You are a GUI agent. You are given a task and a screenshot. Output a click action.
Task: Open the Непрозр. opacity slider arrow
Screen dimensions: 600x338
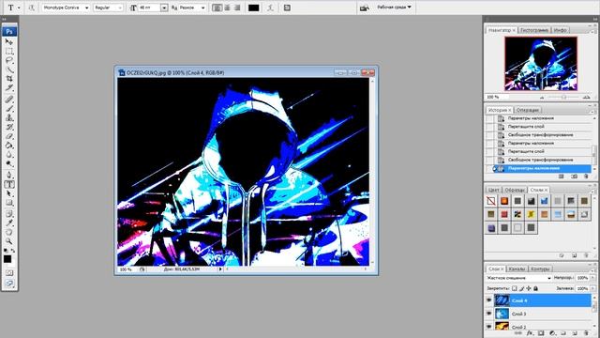593,278
